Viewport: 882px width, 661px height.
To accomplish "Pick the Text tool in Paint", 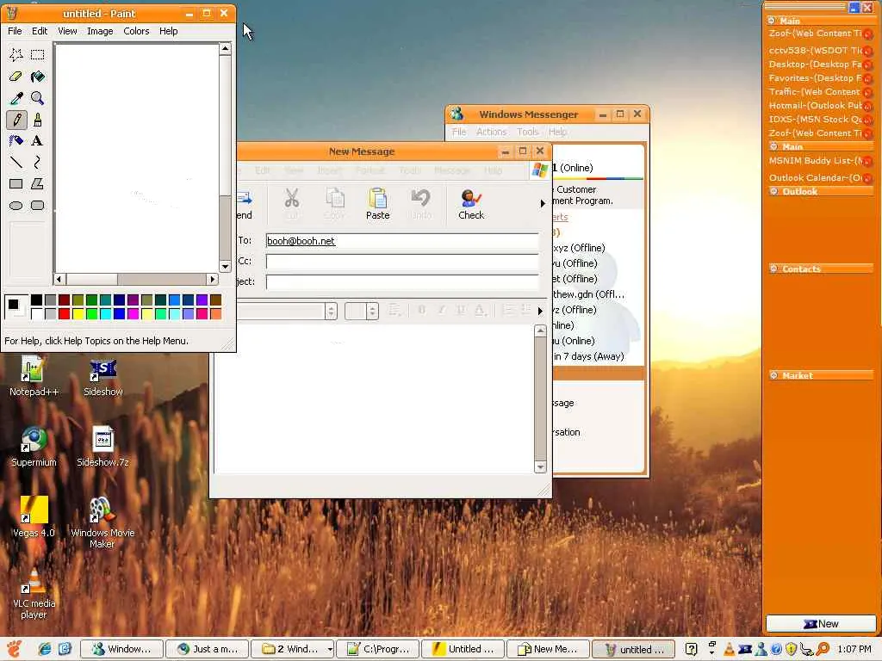I will (38, 140).
